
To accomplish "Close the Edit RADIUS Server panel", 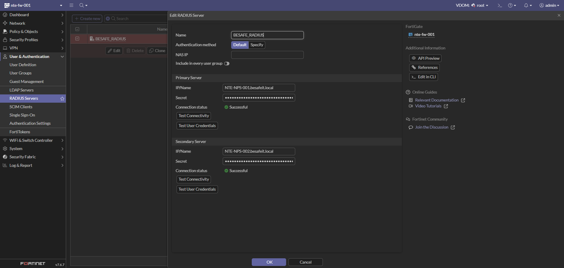I will pos(559,15).
